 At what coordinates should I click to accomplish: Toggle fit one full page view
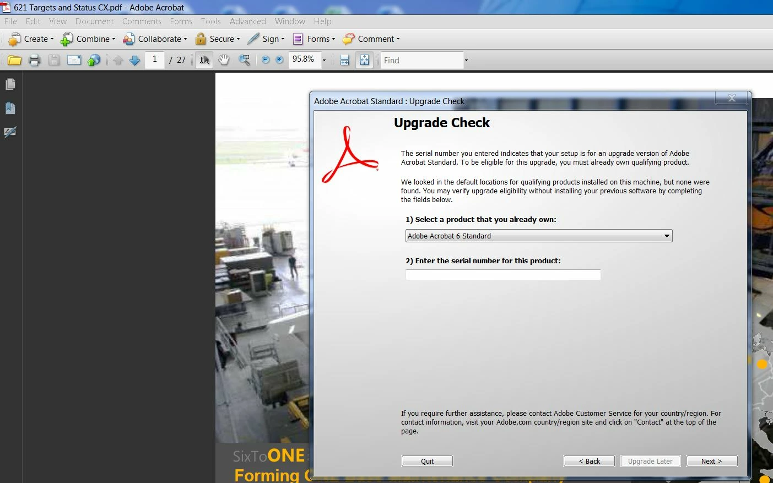tap(365, 60)
